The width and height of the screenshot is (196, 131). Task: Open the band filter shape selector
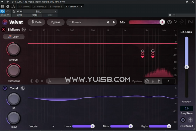point(58,81)
